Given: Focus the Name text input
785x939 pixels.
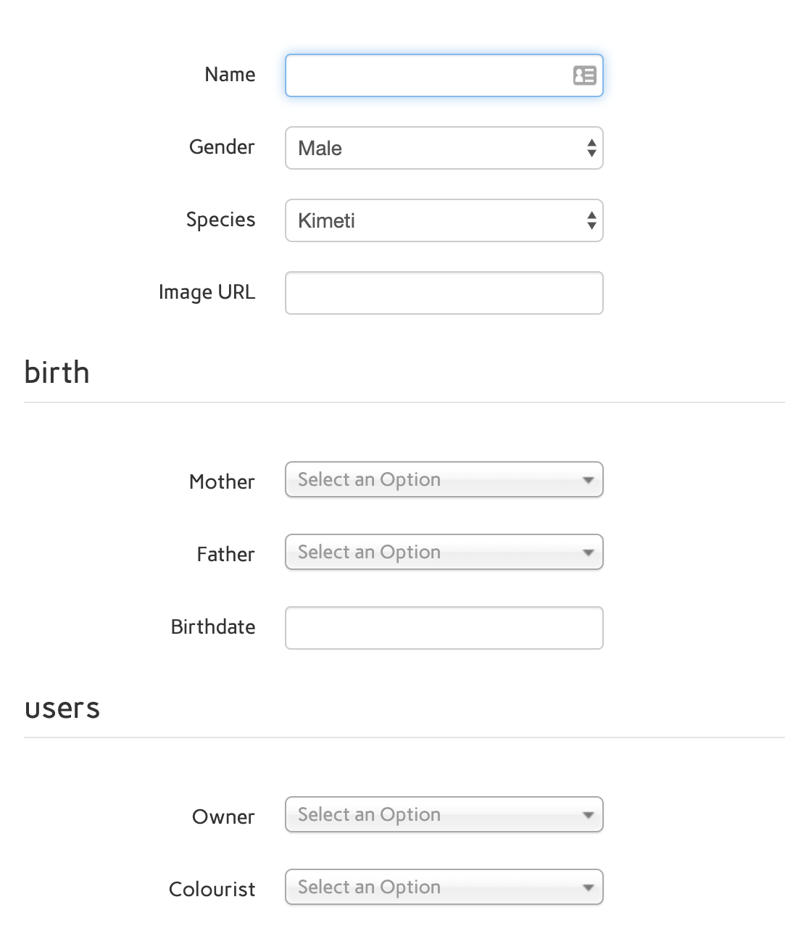Looking at the screenshot, I should pyautogui.click(x=428, y=75).
